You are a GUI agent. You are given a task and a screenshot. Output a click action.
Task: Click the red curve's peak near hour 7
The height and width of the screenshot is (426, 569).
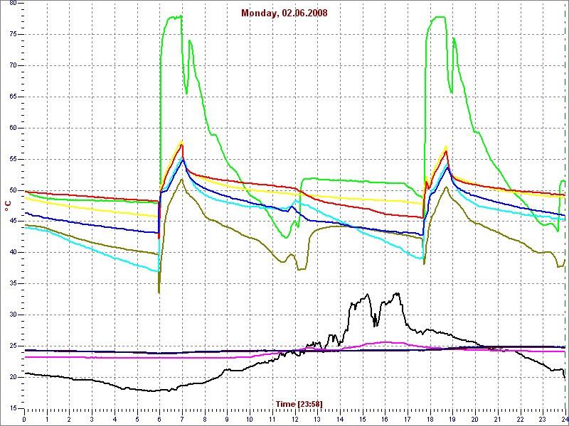pos(182,145)
